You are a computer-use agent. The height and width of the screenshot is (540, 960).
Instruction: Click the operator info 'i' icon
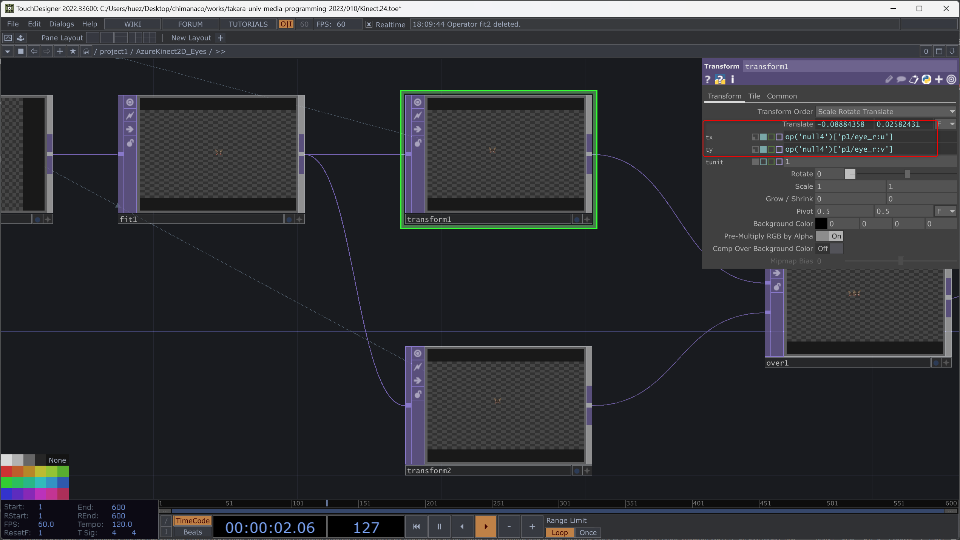click(732, 79)
